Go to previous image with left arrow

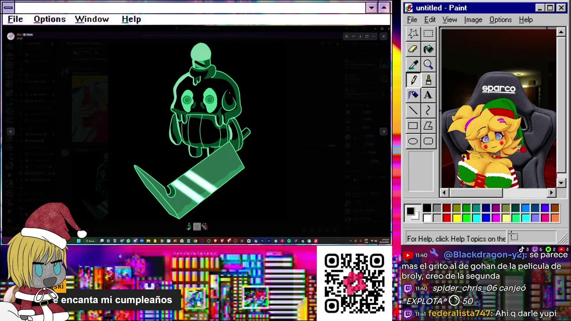point(11,132)
